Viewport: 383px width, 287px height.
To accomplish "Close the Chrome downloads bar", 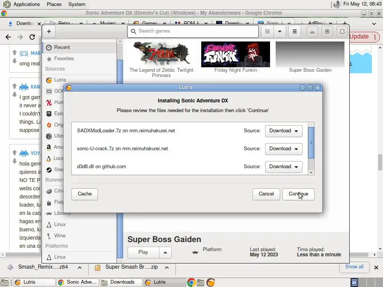I will [x=376, y=268].
